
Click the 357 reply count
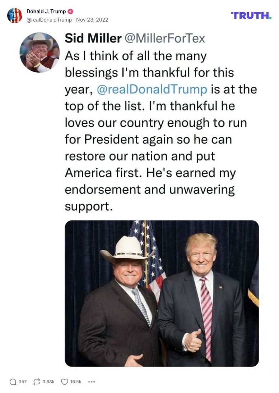(22, 381)
